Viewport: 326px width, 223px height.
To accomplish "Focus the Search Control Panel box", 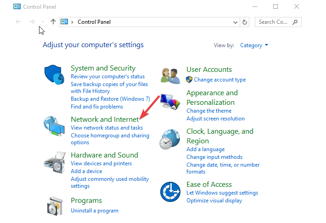I will 278,22.
